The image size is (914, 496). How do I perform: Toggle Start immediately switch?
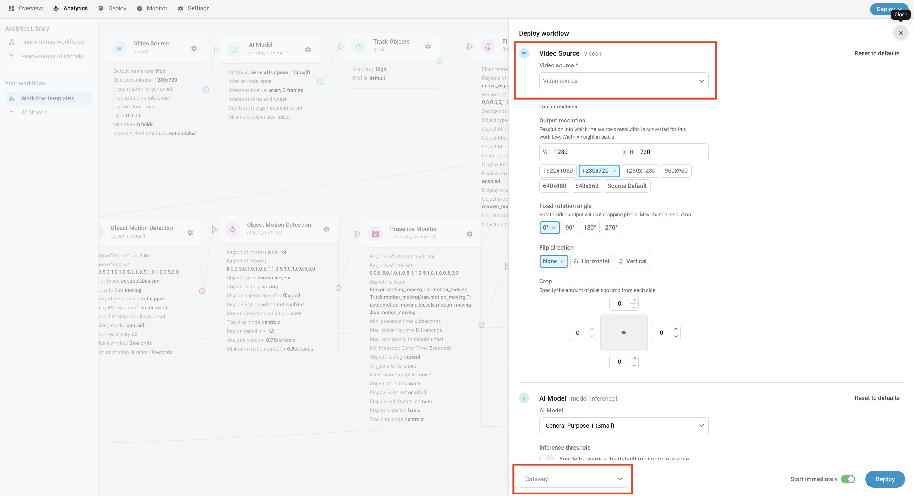tap(848, 479)
